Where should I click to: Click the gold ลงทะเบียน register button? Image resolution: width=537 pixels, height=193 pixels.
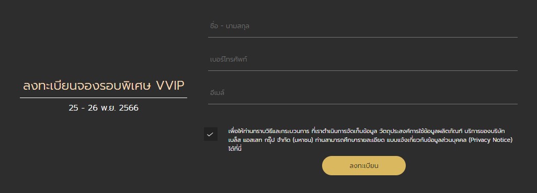(x=364, y=166)
